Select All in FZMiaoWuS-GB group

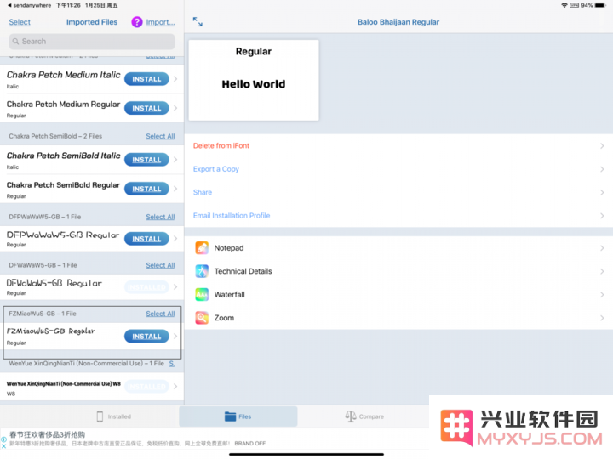160,314
